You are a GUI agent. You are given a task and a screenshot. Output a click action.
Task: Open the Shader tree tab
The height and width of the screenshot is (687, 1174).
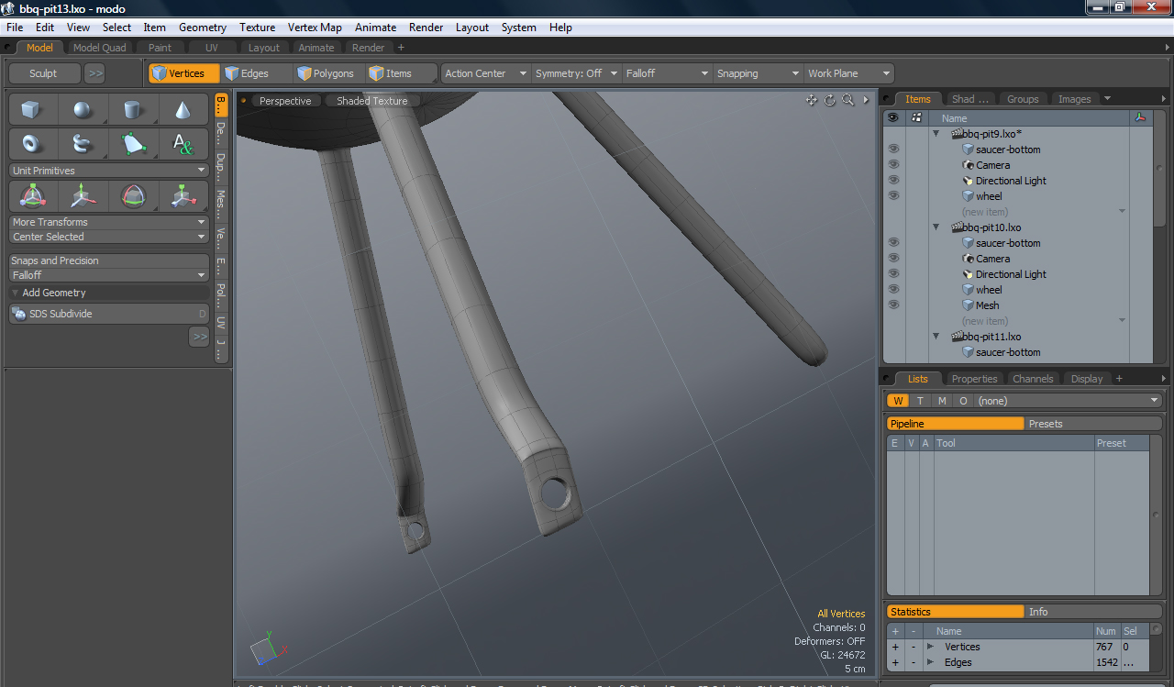tap(970, 99)
